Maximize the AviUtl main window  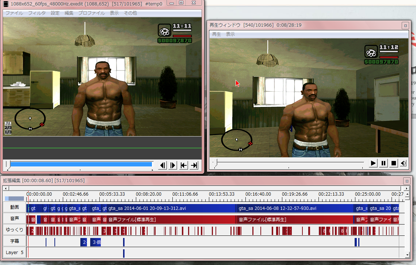pyautogui.click(x=181, y=3)
